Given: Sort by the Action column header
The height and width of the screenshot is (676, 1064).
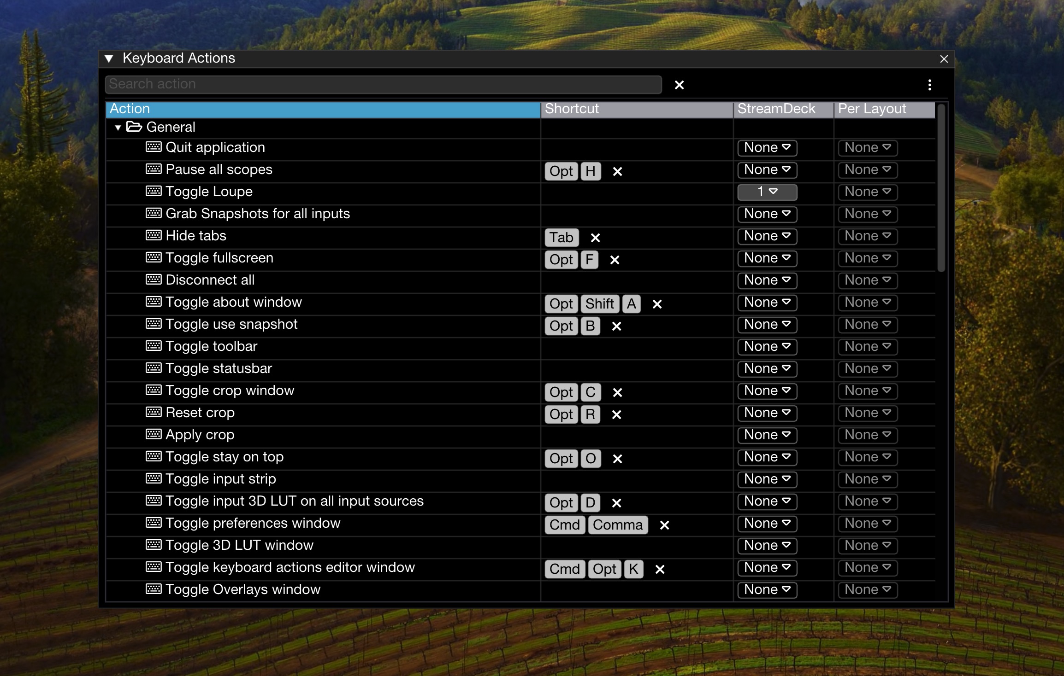Looking at the screenshot, I should coord(323,109).
